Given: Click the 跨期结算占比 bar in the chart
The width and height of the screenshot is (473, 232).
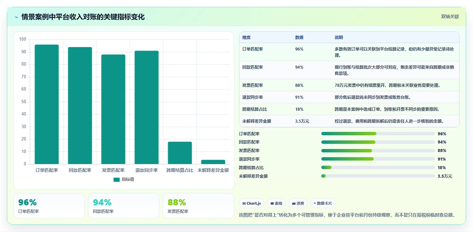Looking at the screenshot, I should (x=180, y=153).
